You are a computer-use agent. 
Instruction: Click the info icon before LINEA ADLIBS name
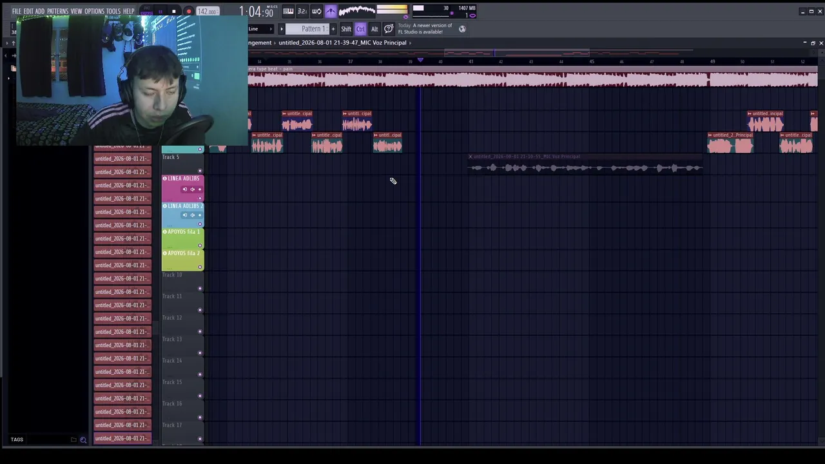click(165, 179)
